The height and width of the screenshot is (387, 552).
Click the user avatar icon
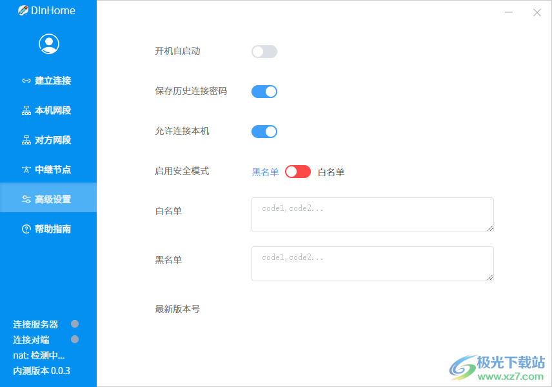[x=48, y=43]
